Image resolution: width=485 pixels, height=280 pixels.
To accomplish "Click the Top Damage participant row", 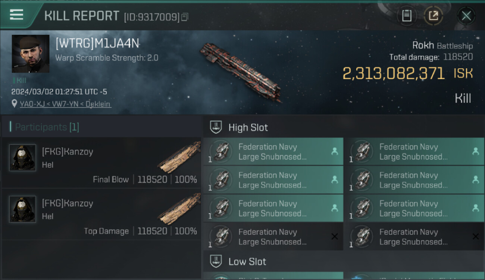I will 101,214.
